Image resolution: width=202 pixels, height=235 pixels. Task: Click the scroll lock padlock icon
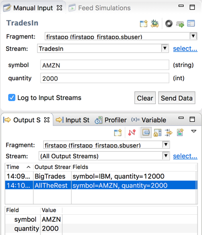[157, 132]
